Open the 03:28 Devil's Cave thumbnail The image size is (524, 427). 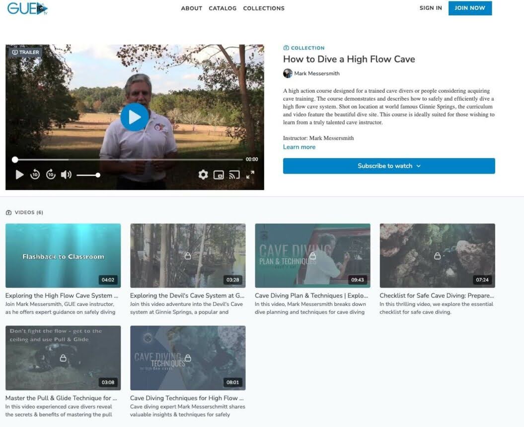pyautogui.click(x=188, y=255)
